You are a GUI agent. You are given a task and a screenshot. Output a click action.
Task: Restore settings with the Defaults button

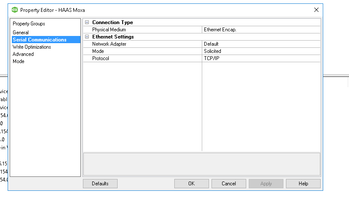(x=100, y=184)
